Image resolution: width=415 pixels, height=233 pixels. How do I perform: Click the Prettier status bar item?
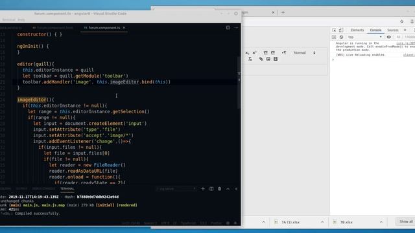[x=216, y=223]
